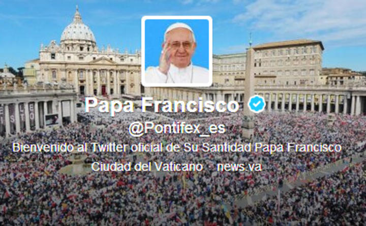Click the obelisk in the header image
Viewport: 366px width, 226px height.
(x=249, y=91)
